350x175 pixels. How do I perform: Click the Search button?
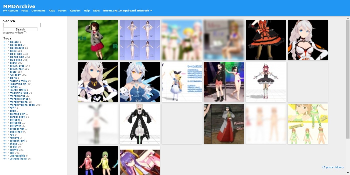coord(20,29)
